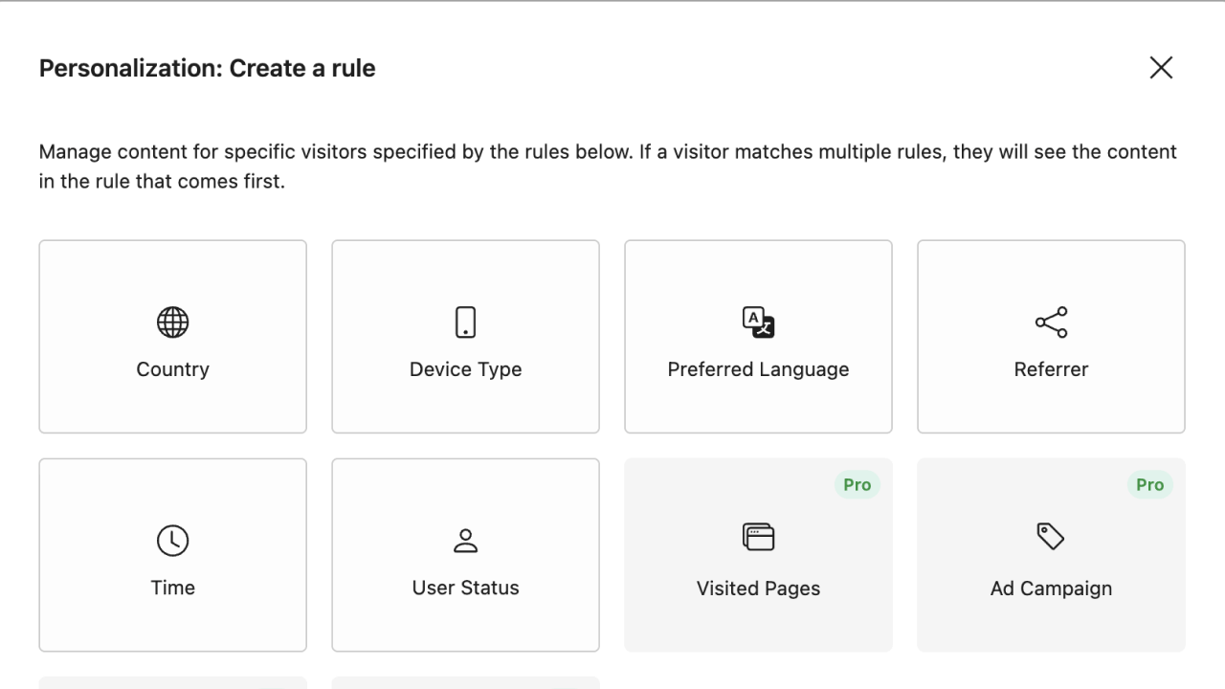Click the Ad Campaign tag icon
1225x689 pixels.
(1050, 536)
